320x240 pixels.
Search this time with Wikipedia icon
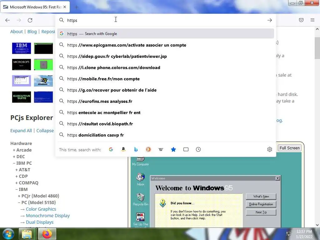click(x=161, y=149)
